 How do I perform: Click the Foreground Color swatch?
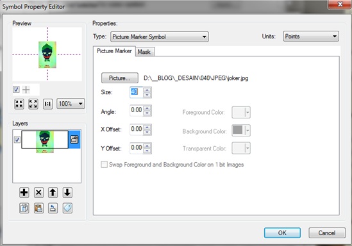point(238,112)
